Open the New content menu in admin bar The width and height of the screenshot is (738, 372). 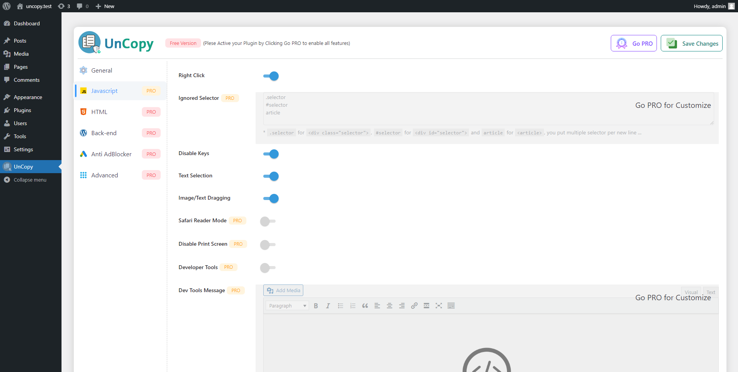(x=105, y=6)
